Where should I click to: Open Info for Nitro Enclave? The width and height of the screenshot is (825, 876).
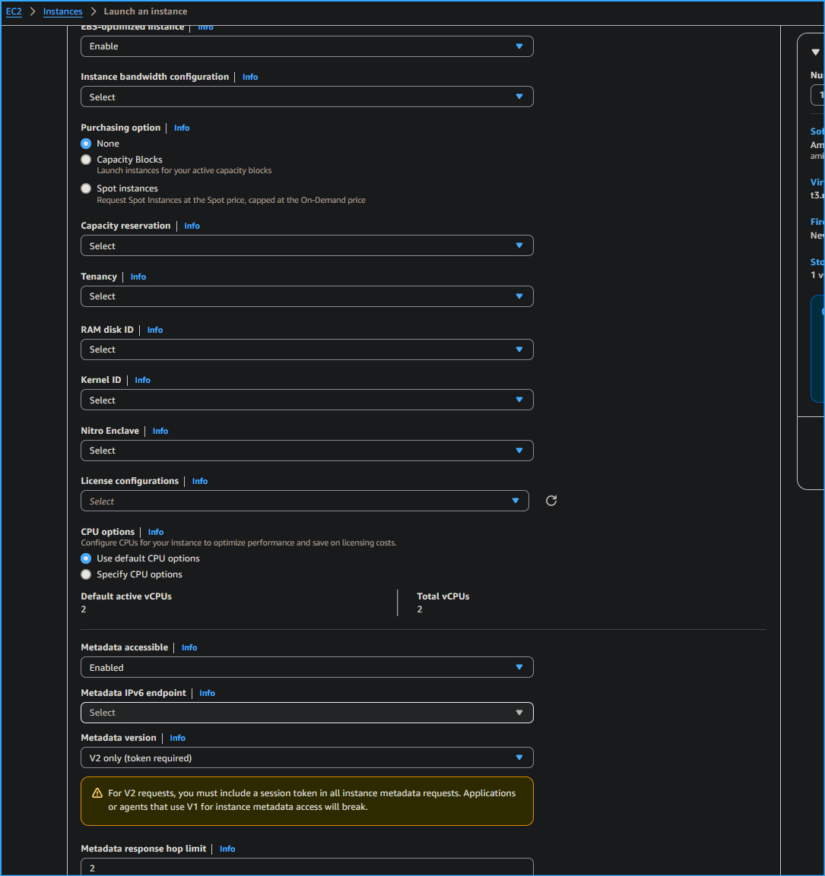click(160, 431)
